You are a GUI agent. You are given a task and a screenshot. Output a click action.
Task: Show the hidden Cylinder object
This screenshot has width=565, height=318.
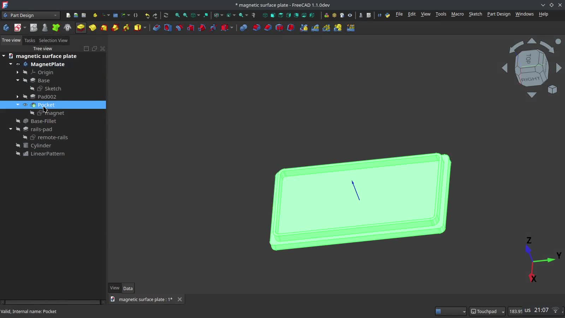click(18, 146)
